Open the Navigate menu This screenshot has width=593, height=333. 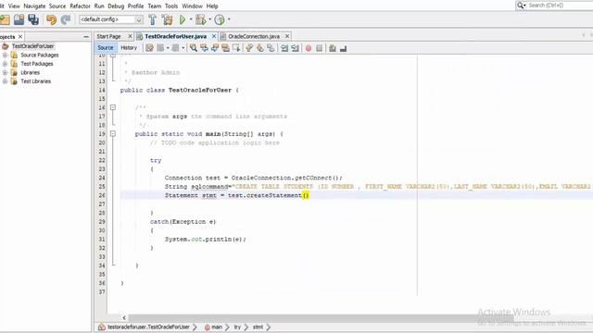tap(34, 6)
